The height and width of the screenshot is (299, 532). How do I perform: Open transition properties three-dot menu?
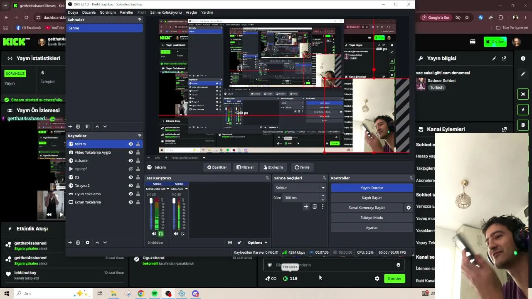coord(323,206)
